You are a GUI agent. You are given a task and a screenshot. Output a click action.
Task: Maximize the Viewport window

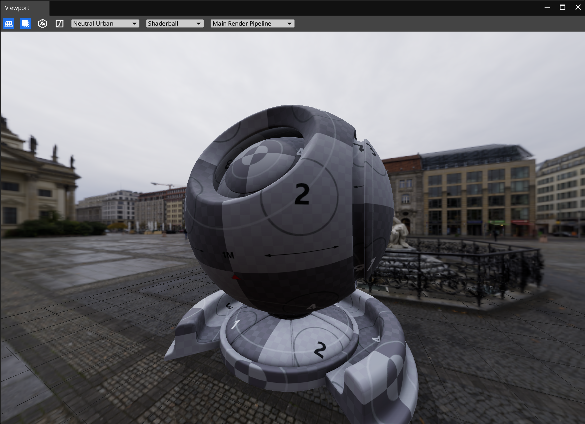(x=562, y=7)
